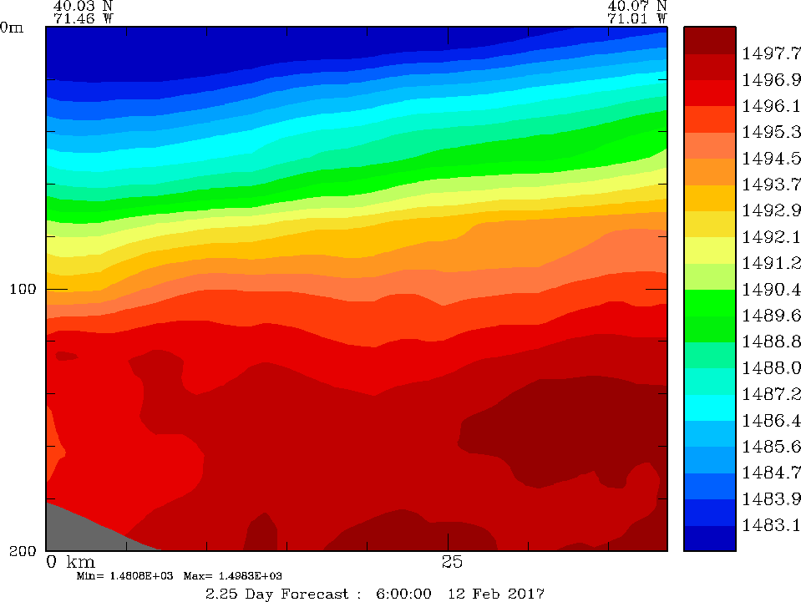Select the 1497.7 colorbar value label

[x=764, y=54]
